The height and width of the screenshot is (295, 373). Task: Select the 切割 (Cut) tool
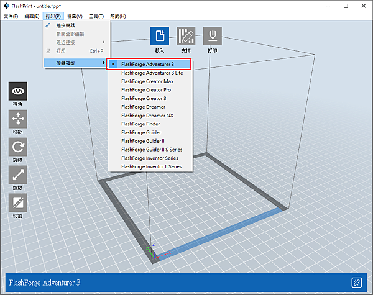click(18, 202)
